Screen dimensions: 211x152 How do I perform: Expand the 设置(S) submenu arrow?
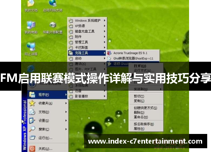[66, 121]
